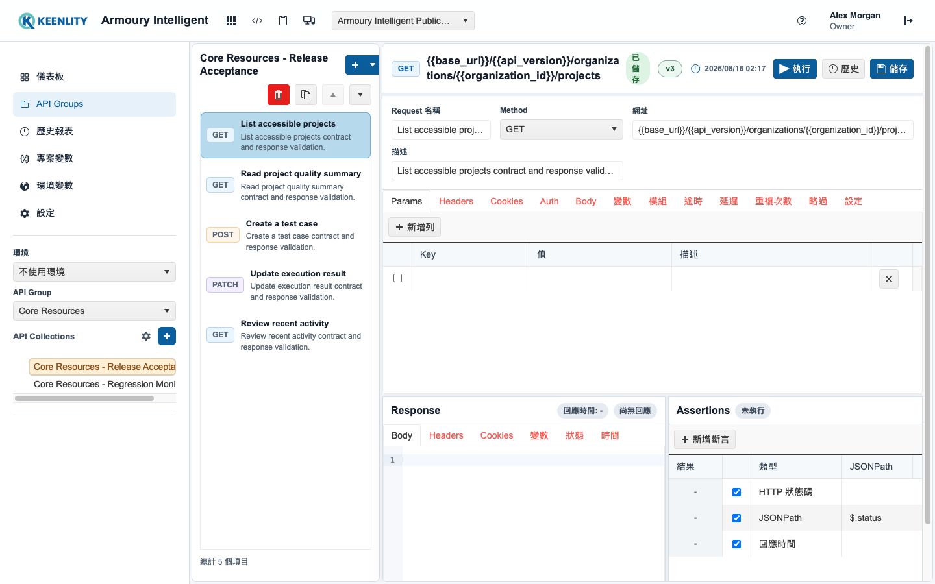Switch to the Headers request tab
The height and width of the screenshot is (584, 935).
[456, 201]
